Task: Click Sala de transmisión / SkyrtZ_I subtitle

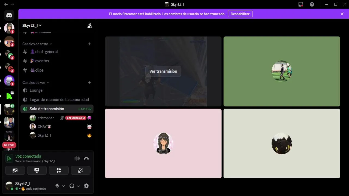Action: (x=35, y=161)
